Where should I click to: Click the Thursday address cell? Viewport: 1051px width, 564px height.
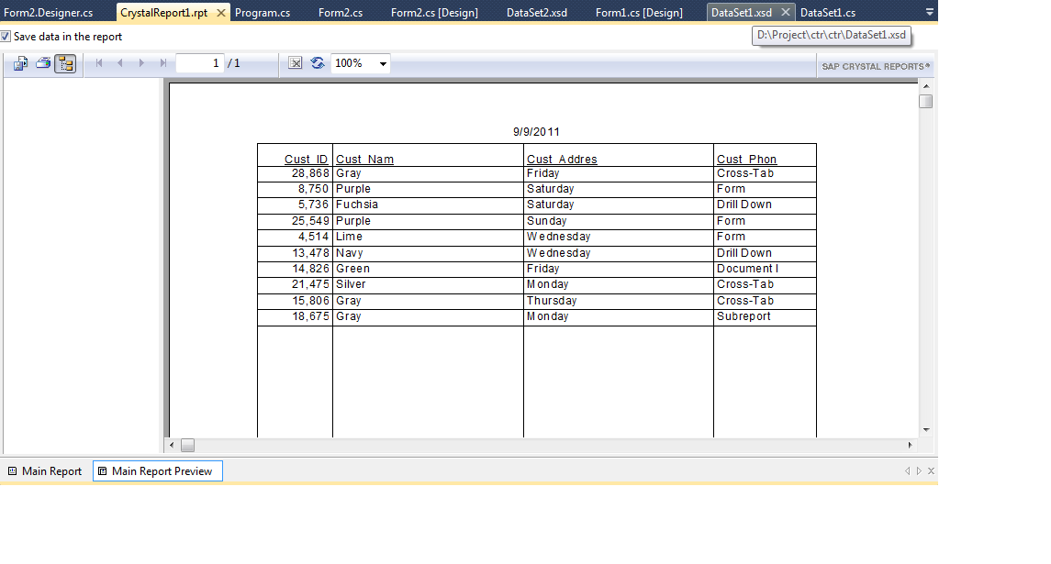pyautogui.click(x=552, y=301)
